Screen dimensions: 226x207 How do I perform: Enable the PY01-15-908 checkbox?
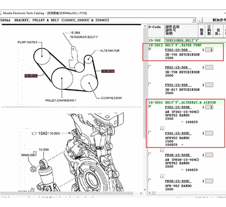(x=150, y=84)
